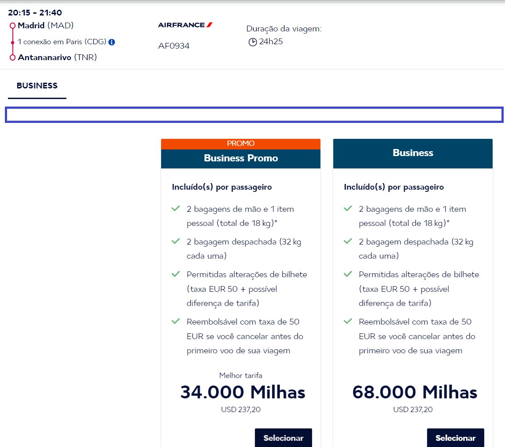The image size is (505, 447).
Task: Select the Business Promo fare for 34.000 Milhas
Action: (x=283, y=438)
